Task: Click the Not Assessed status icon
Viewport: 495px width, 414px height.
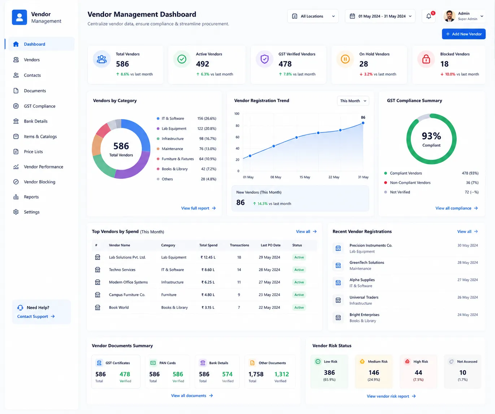Action: (x=451, y=361)
